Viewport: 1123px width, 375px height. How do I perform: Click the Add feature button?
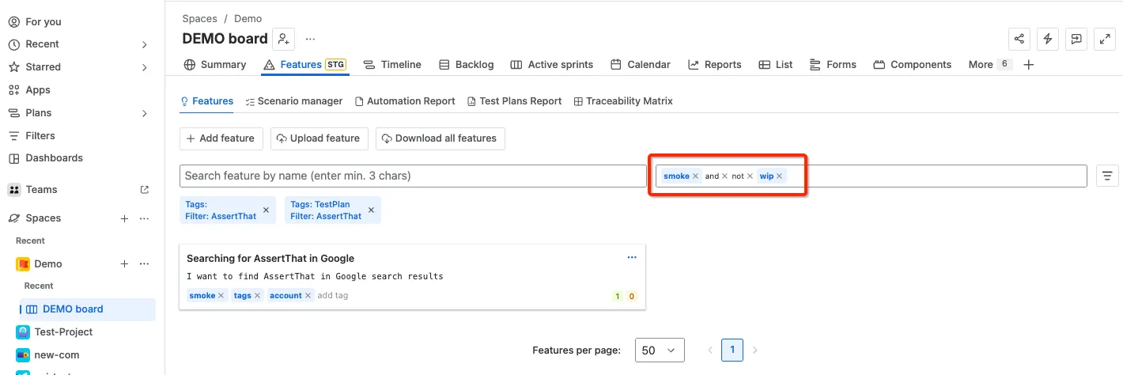221,138
